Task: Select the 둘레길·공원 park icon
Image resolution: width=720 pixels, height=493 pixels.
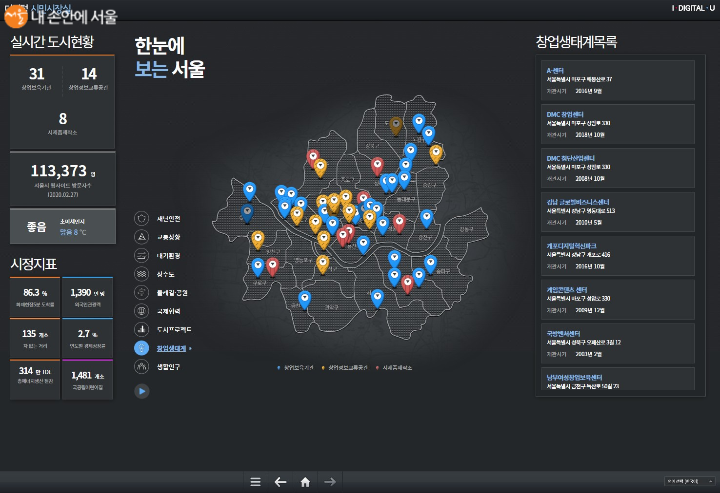Action: point(141,293)
